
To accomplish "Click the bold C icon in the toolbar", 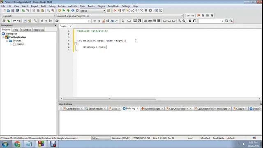I will click(x=194, y=21).
